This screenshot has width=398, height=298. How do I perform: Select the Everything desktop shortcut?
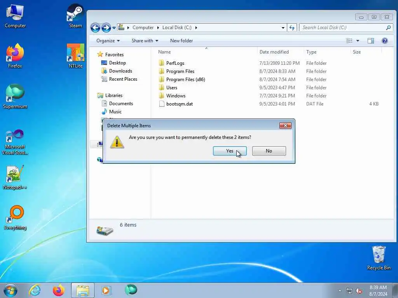click(x=15, y=218)
